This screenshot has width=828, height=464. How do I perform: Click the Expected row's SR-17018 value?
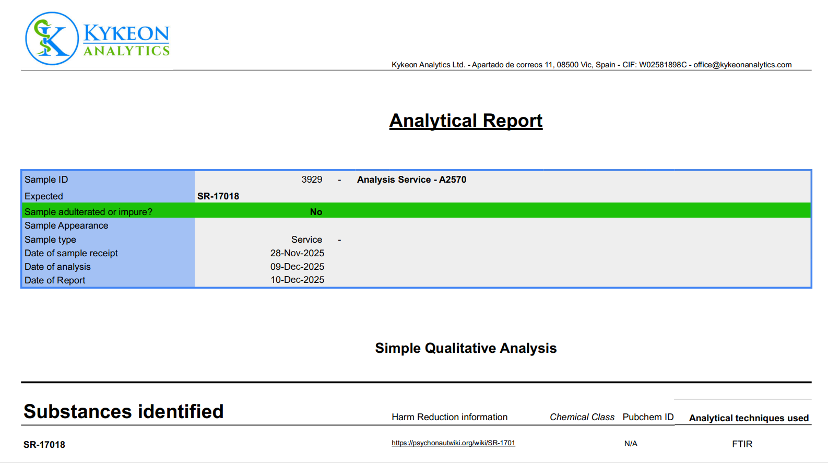218,196
